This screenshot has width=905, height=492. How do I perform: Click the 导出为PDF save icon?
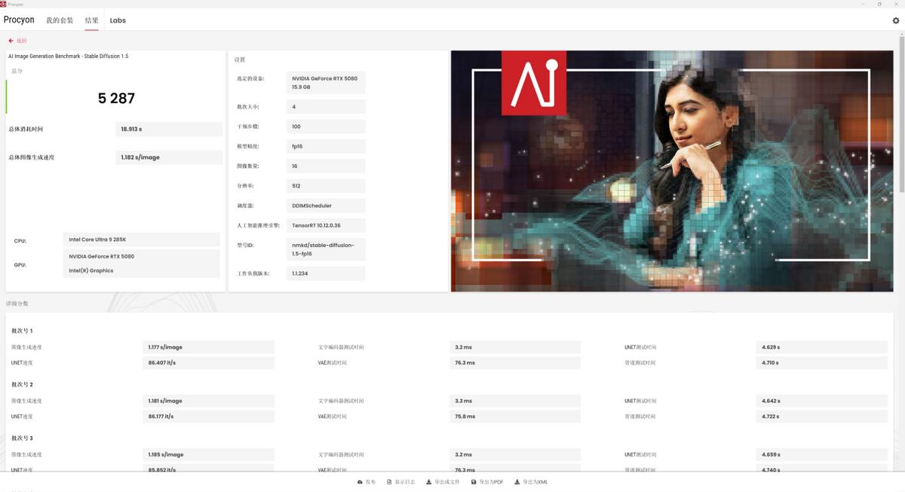[474, 482]
